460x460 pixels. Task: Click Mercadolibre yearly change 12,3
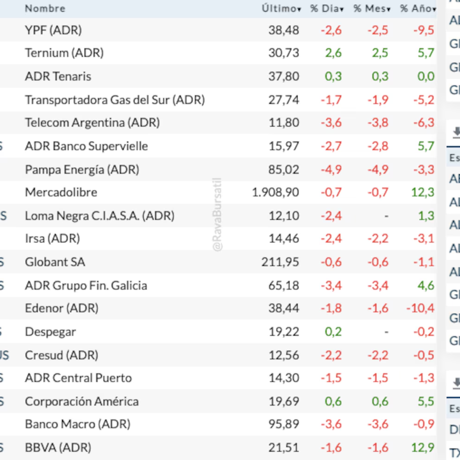[x=422, y=192]
